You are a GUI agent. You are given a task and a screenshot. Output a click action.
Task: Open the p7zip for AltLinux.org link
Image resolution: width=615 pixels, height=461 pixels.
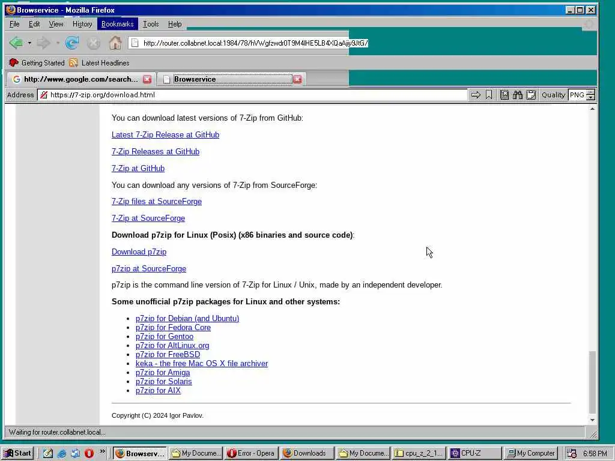tap(172, 345)
